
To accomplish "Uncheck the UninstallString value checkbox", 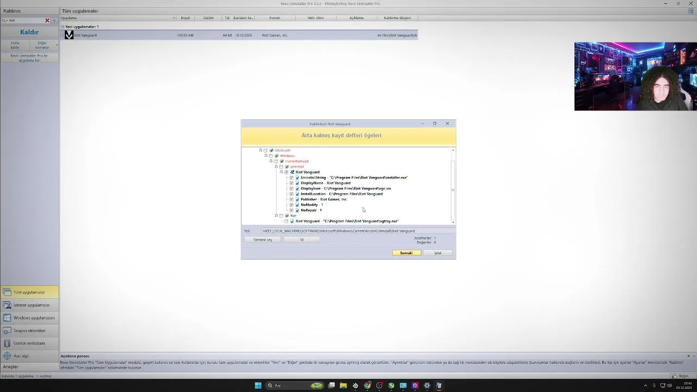I will pyautogui.click(x=291, y=177).
